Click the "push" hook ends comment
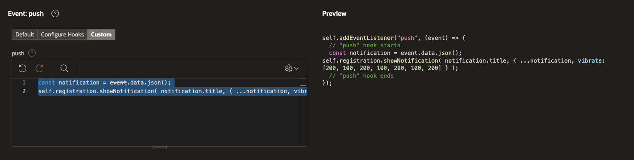The image size is (634, 160). coord(361,75)
